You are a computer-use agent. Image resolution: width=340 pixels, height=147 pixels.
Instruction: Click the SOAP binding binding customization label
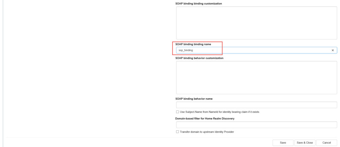coord(199,4)
